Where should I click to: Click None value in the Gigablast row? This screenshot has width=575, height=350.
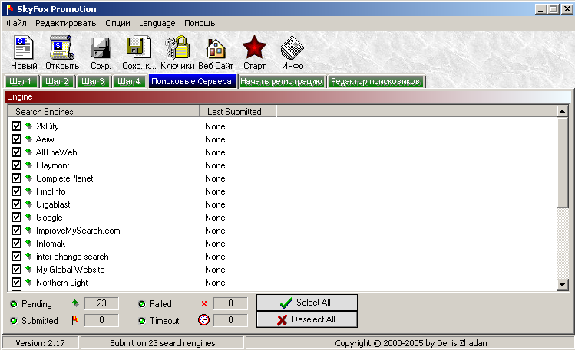[215, 204]
